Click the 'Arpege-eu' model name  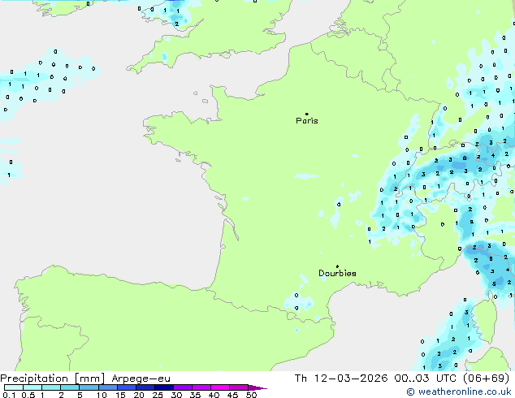coord(141,379)
